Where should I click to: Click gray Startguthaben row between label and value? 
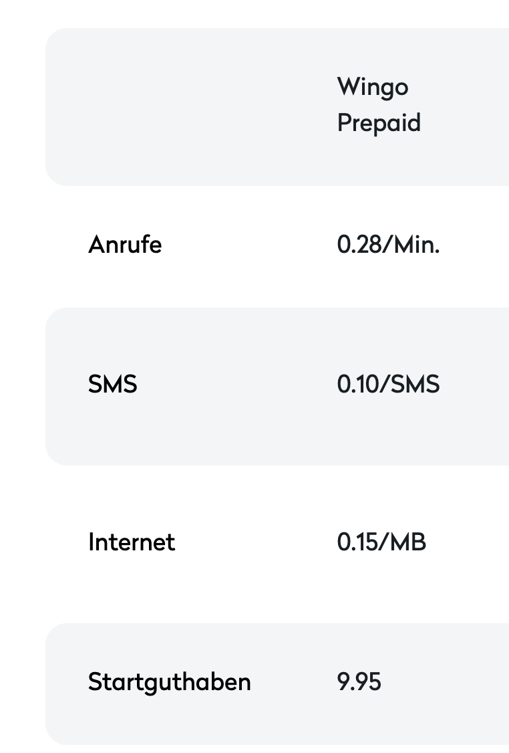pos(294,682)
